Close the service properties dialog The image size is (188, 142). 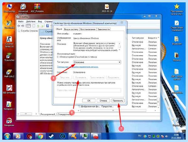pyautogui.click(x=122, y=23)
